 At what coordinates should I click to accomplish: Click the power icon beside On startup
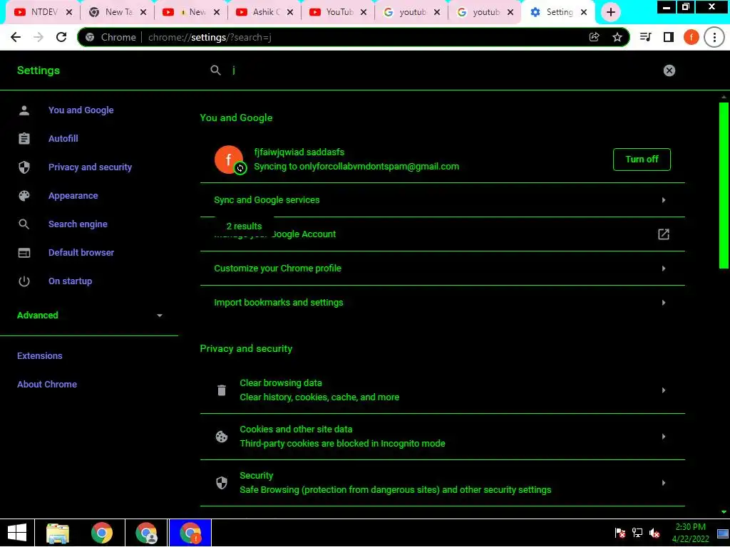[x=24, y=281]
